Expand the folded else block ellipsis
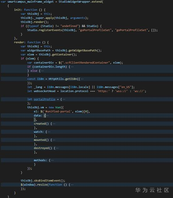 point(42,71)
